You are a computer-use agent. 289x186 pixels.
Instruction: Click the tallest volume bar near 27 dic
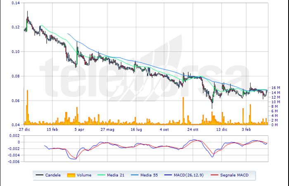(27, 107)
